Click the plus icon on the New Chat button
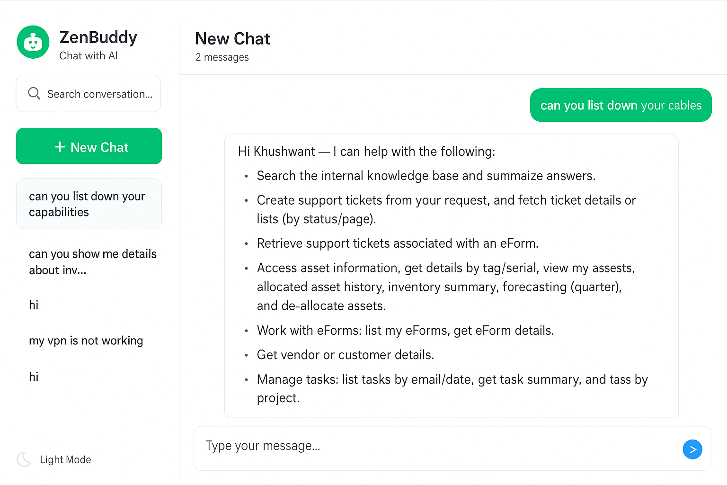The height and width of the screenshot is (485, 727). point(60,147)
